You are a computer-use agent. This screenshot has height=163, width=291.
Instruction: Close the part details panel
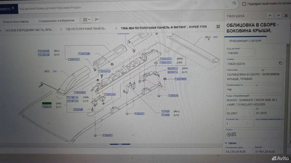pyautogui.click(x=286, y=15)
